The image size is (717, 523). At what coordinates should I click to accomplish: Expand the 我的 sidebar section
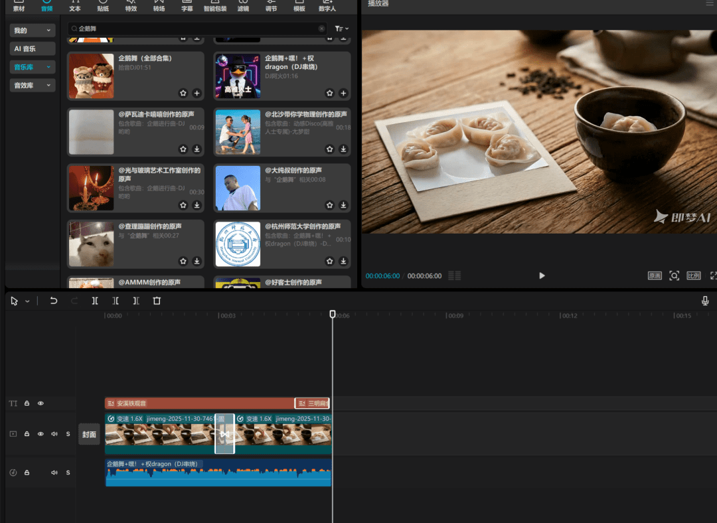tap(32, 31)
